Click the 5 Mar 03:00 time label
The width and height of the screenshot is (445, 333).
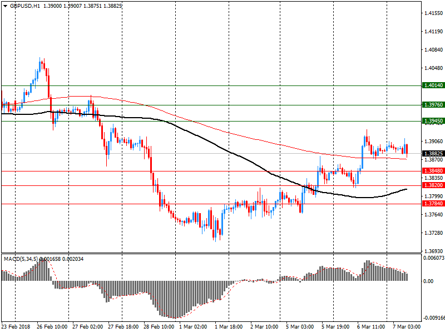click(300, 326)
